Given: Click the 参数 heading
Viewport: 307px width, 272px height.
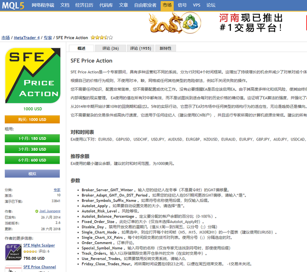Looking at the screenshot, I should [x=75, y=181].
